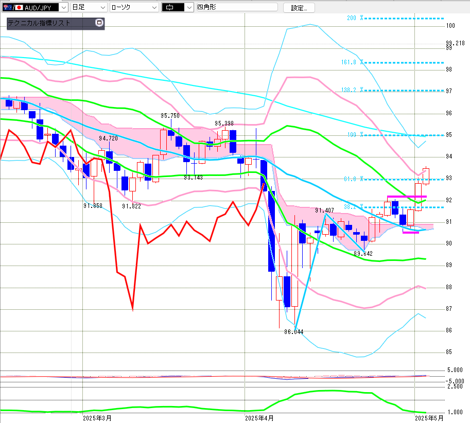
Task: Click the 2025年5月 date axis label
Action: click(x=429, y=418)
